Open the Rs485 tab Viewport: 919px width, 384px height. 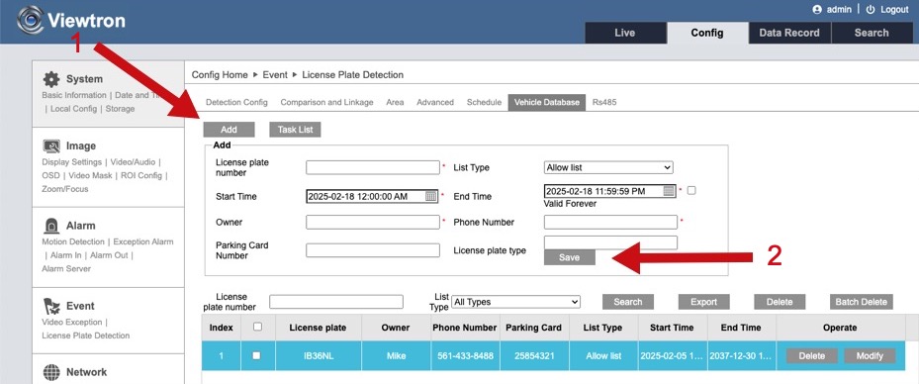coord(604,102)
